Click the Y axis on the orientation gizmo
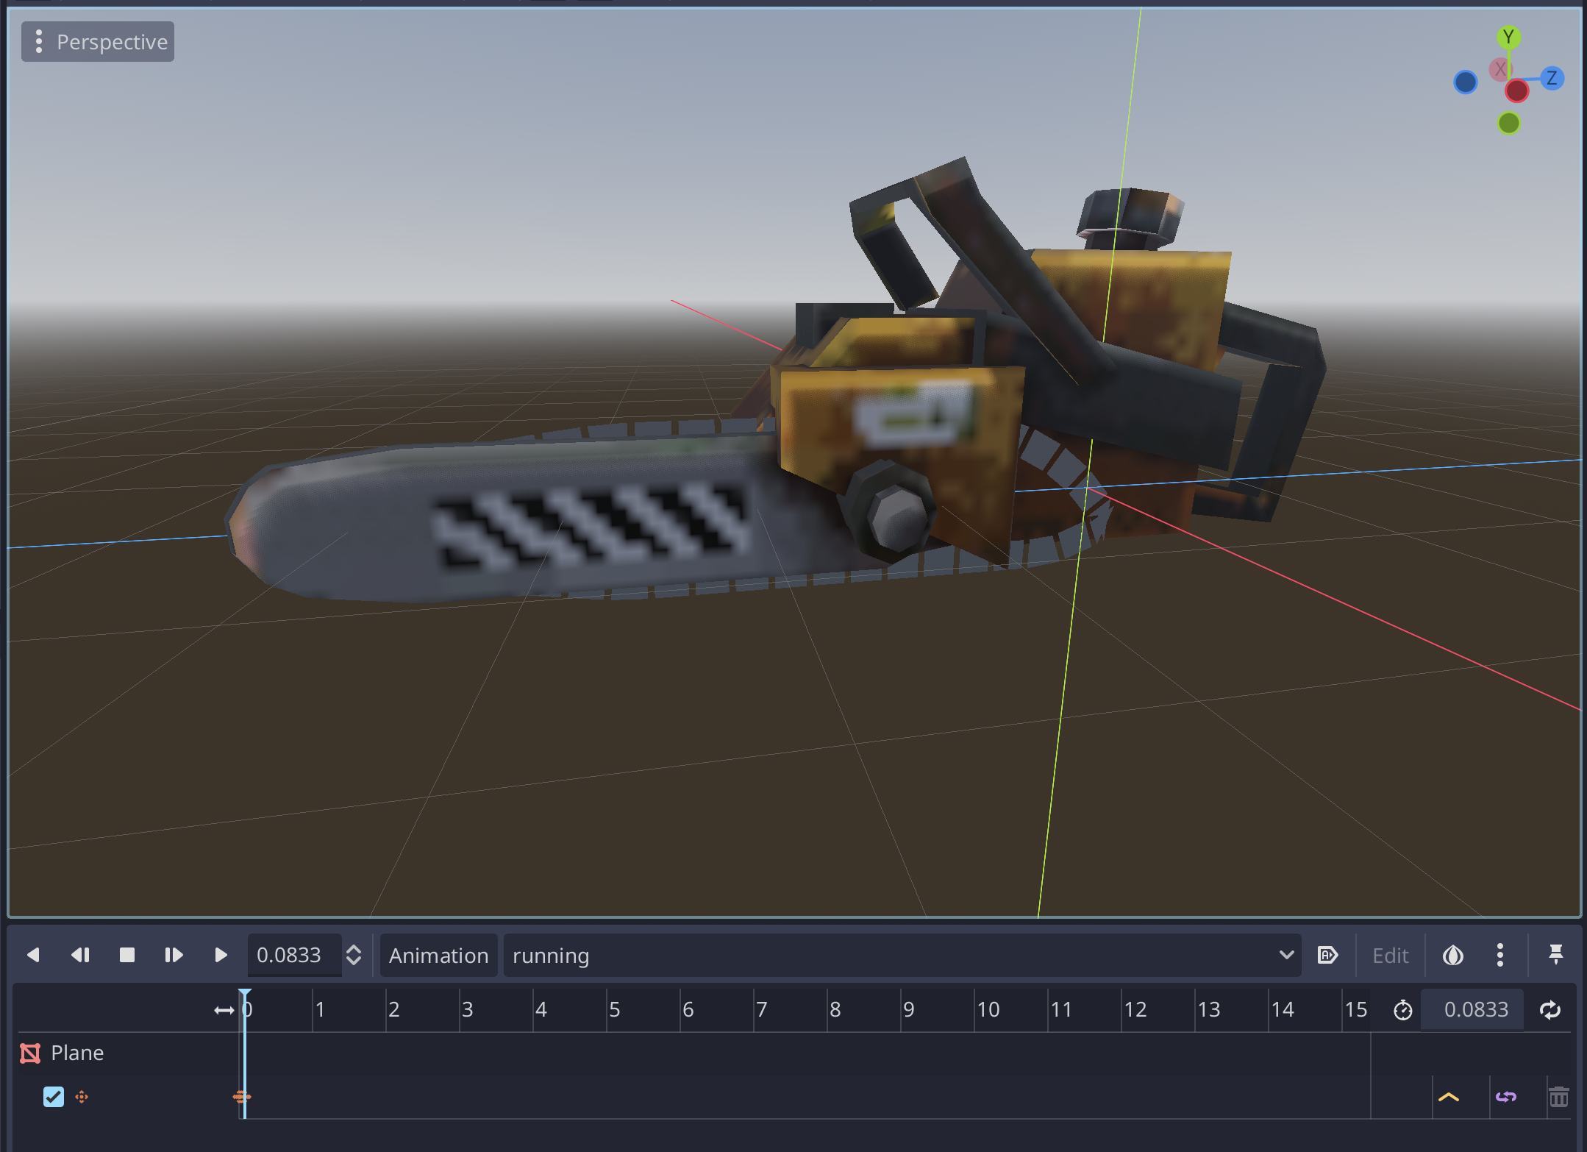 coord(1508,37)
